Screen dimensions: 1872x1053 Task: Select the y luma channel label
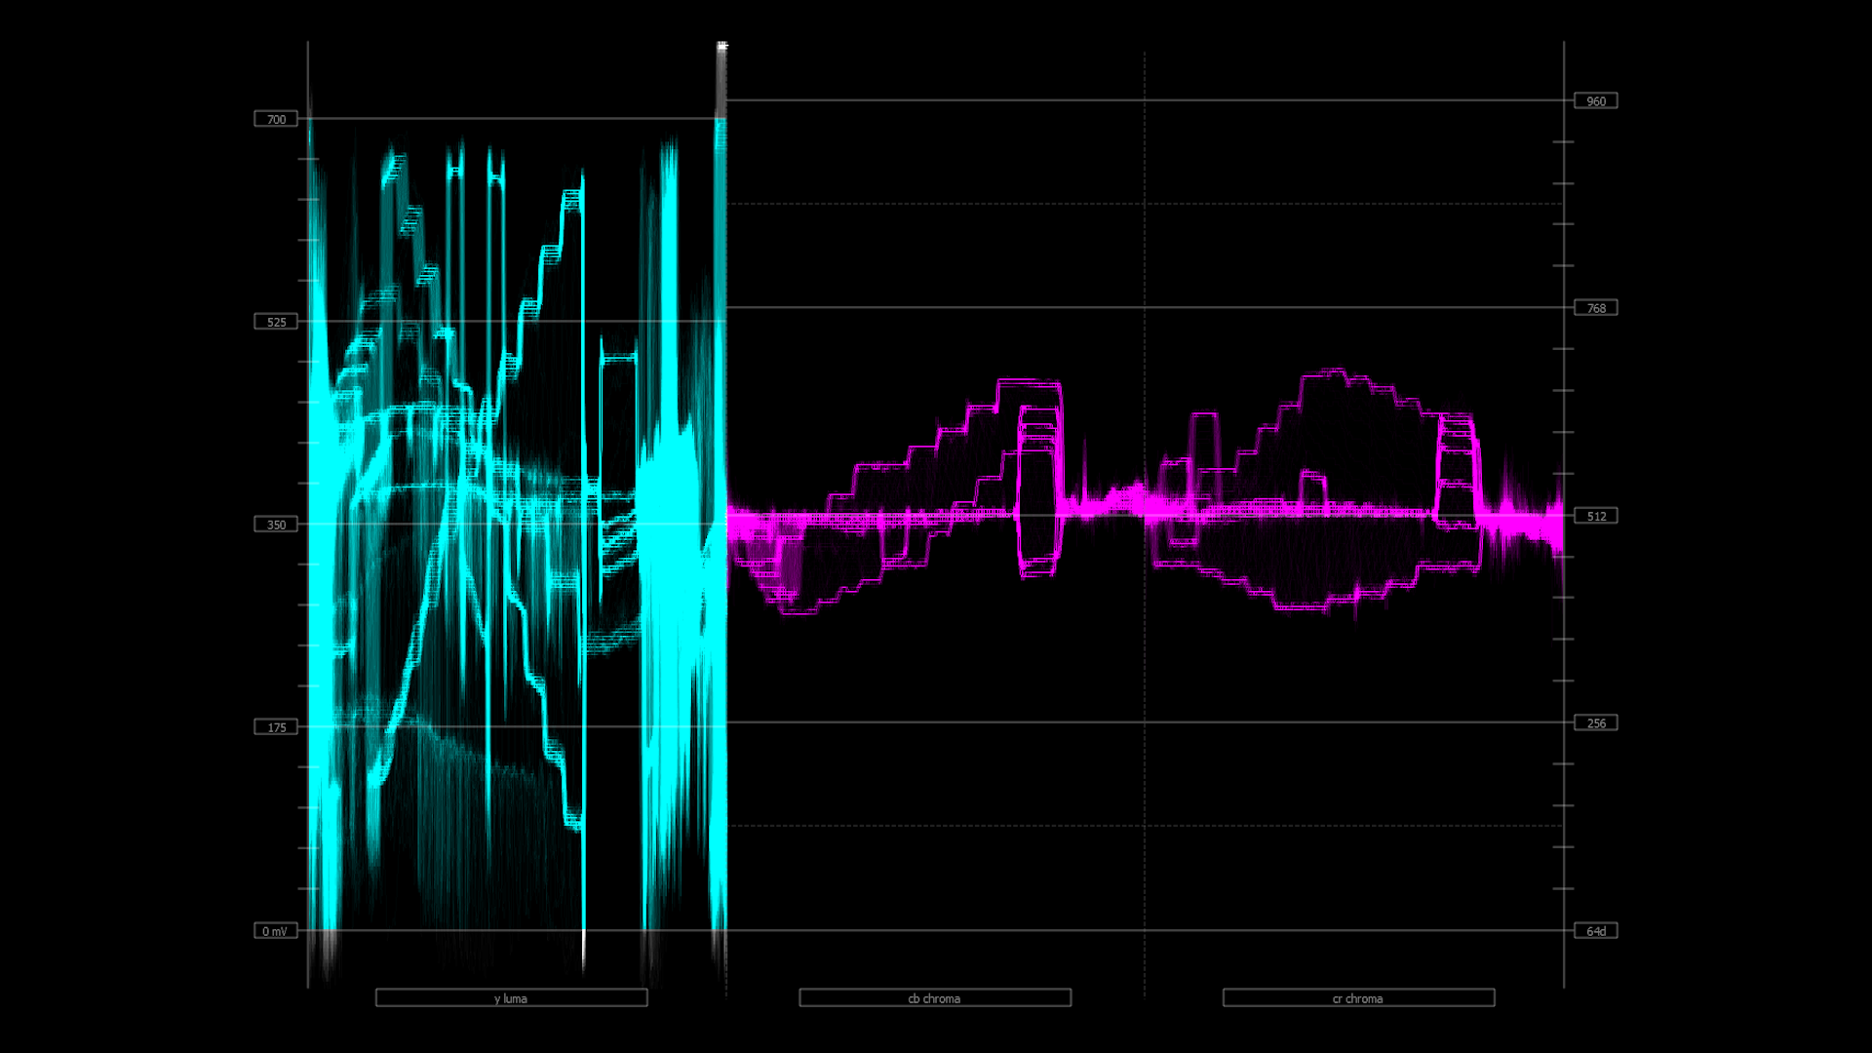pos(512,998)
